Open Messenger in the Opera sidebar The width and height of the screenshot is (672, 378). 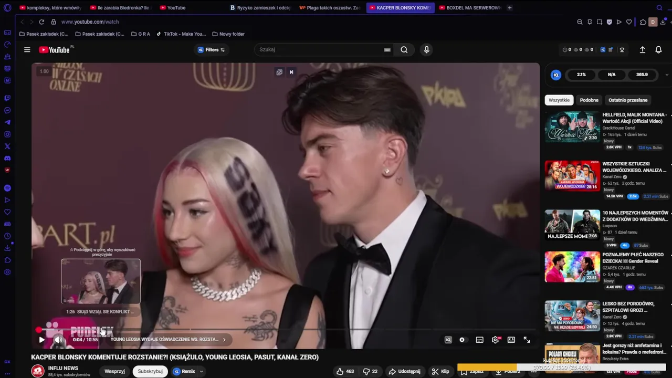point(7,110)
